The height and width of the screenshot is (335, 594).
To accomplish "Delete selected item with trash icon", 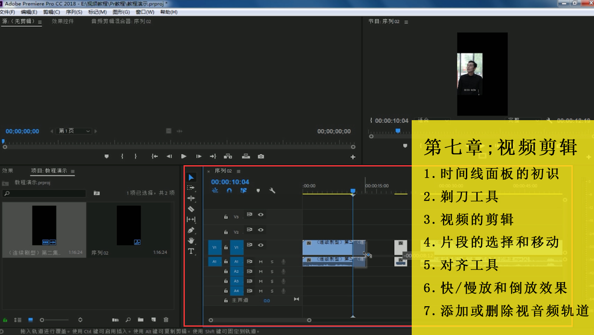I will point(166,320).
